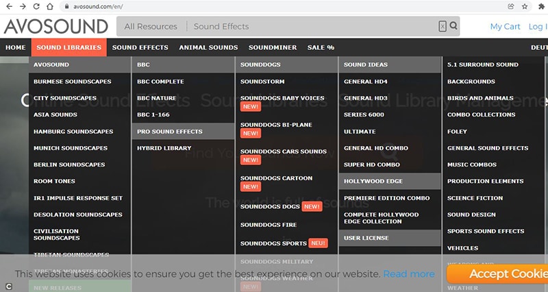This screenshot has width=548, height=292.
Task: Open User License entry
Action: click(390, 238)
